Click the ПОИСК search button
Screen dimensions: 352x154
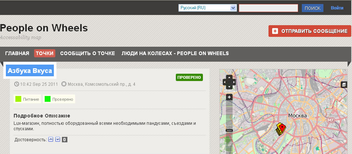coord(312,8)
